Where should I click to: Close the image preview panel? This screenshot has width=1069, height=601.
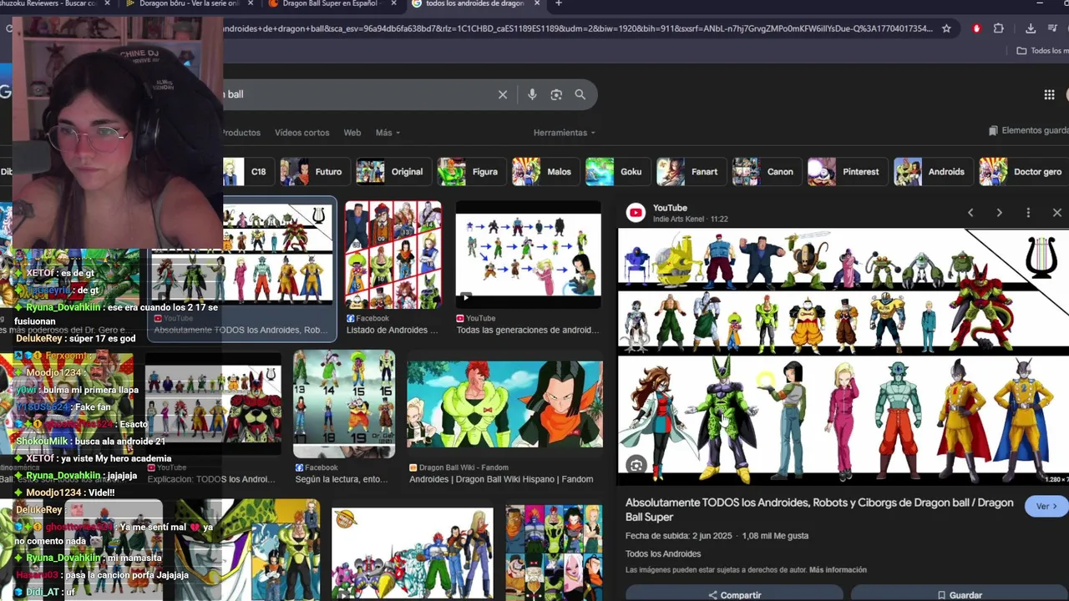point(1056,213)
